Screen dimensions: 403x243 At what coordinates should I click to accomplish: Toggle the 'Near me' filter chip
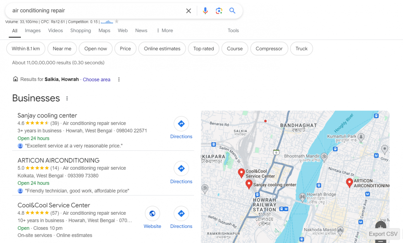pos(62,48)
